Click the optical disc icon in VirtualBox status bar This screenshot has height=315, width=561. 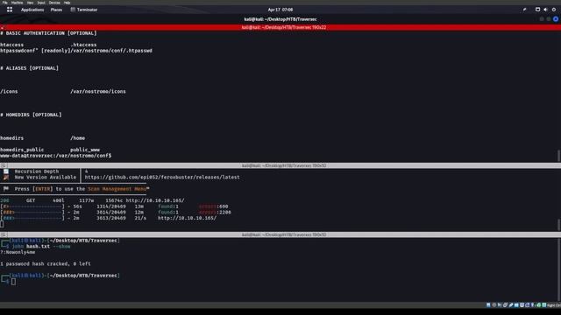click(494, 305)
